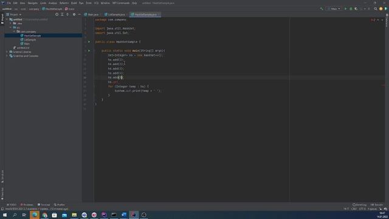Expand Scratches and Consoles node
389x219 pixels.
click(7, 56)
